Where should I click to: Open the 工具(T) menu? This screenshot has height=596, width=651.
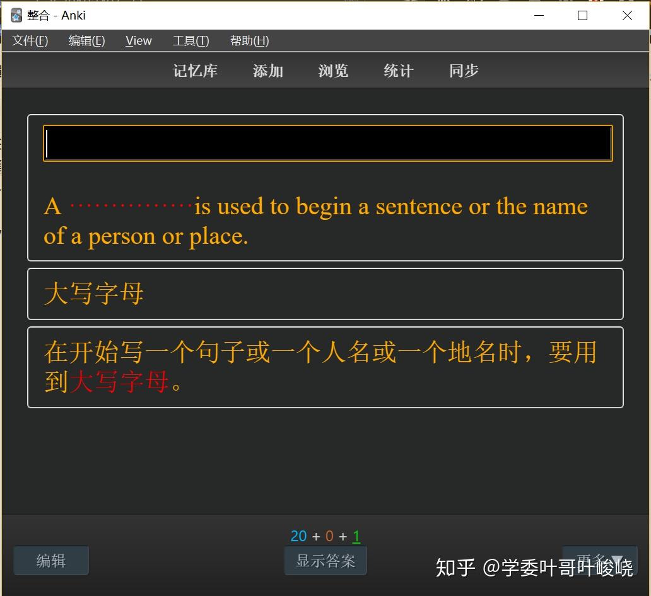tap(191, 41)
